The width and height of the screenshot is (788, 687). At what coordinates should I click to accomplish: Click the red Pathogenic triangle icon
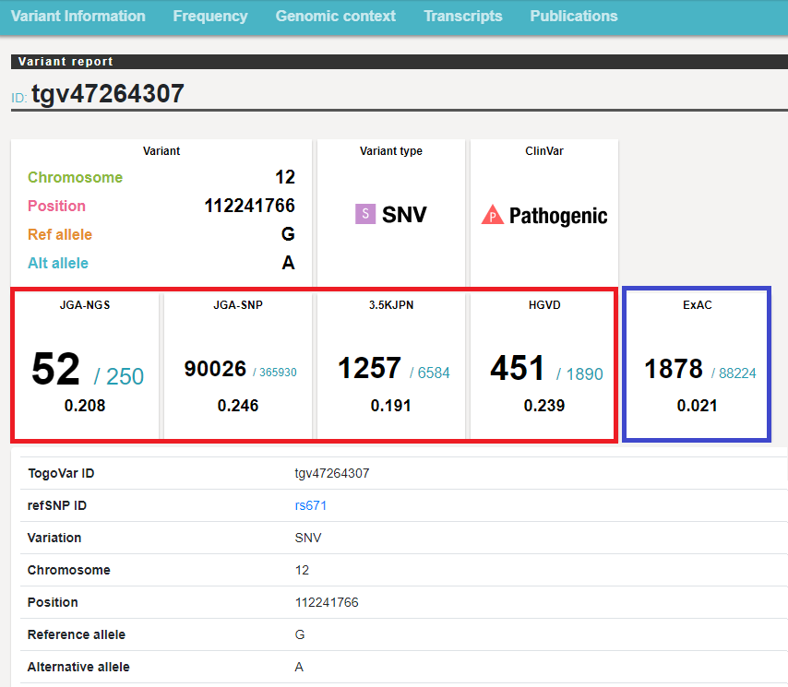pos(492,216)
